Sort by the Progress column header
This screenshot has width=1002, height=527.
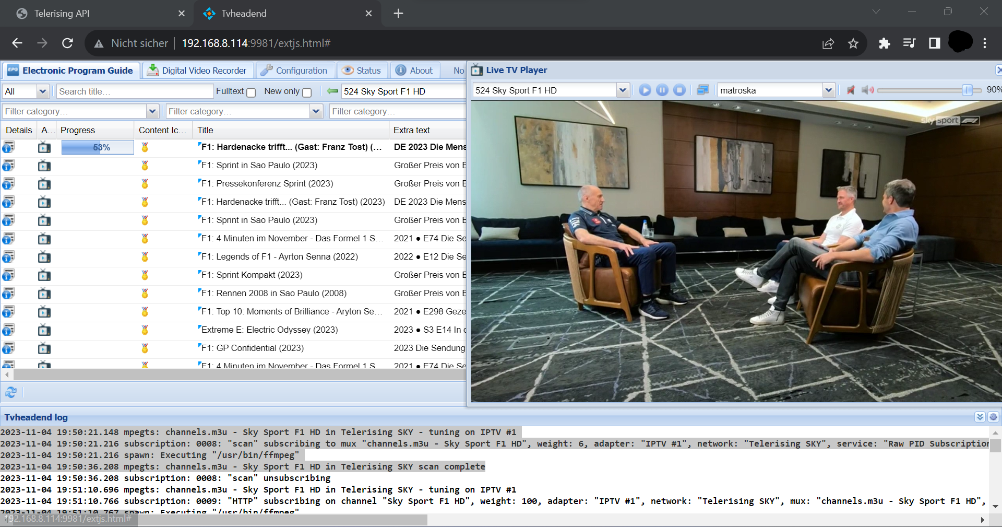[x=95, y=130]
